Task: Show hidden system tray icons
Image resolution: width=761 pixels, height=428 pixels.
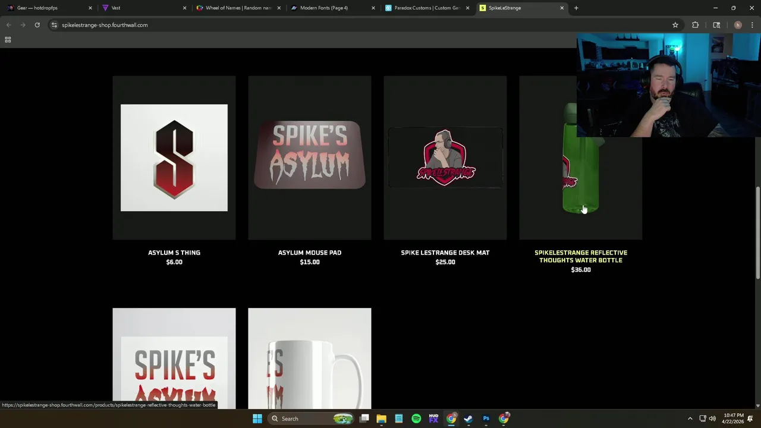Action: (x=690, y=418)
